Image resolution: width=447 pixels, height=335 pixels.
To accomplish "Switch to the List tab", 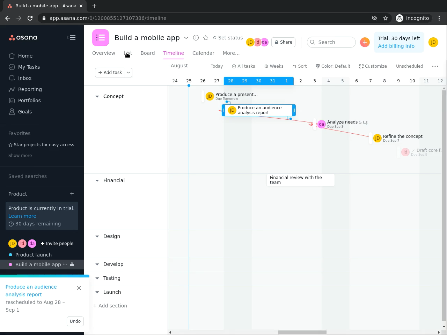I will (x=128, y=53).
